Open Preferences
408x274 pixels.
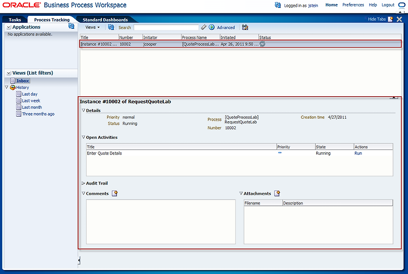point(353,5)
